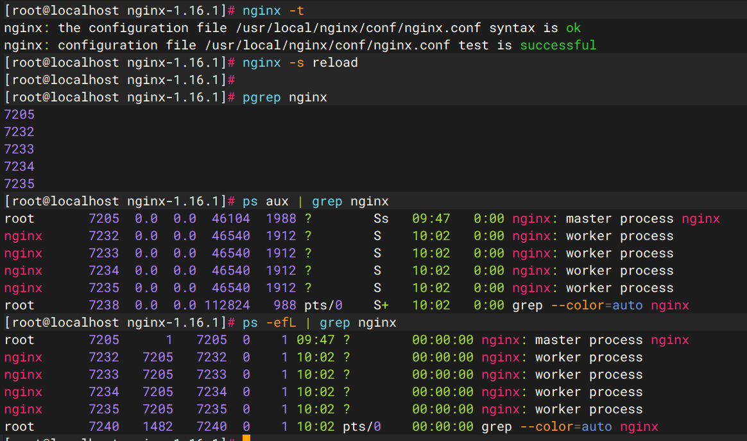Click the RSS value 1988
The height and width of the screenshot is (441, 747).
[x=281, y=218]
